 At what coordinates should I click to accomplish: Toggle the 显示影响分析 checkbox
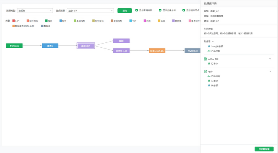tap(137, 10)
